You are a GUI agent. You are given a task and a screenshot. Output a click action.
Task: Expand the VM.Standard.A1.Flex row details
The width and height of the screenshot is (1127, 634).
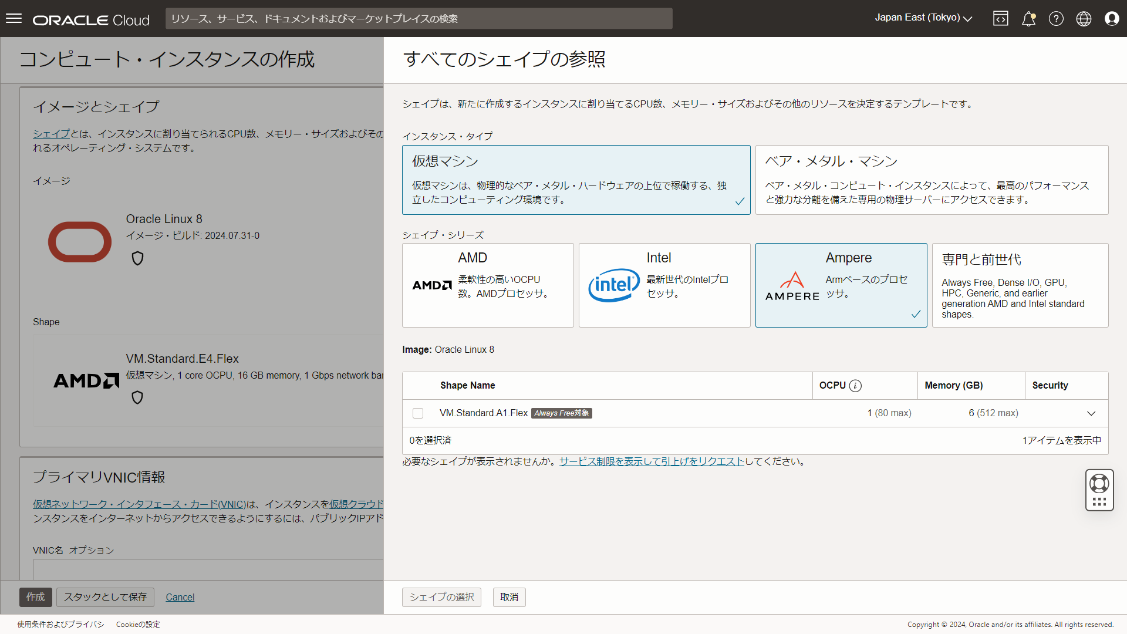coord(1092,413)
